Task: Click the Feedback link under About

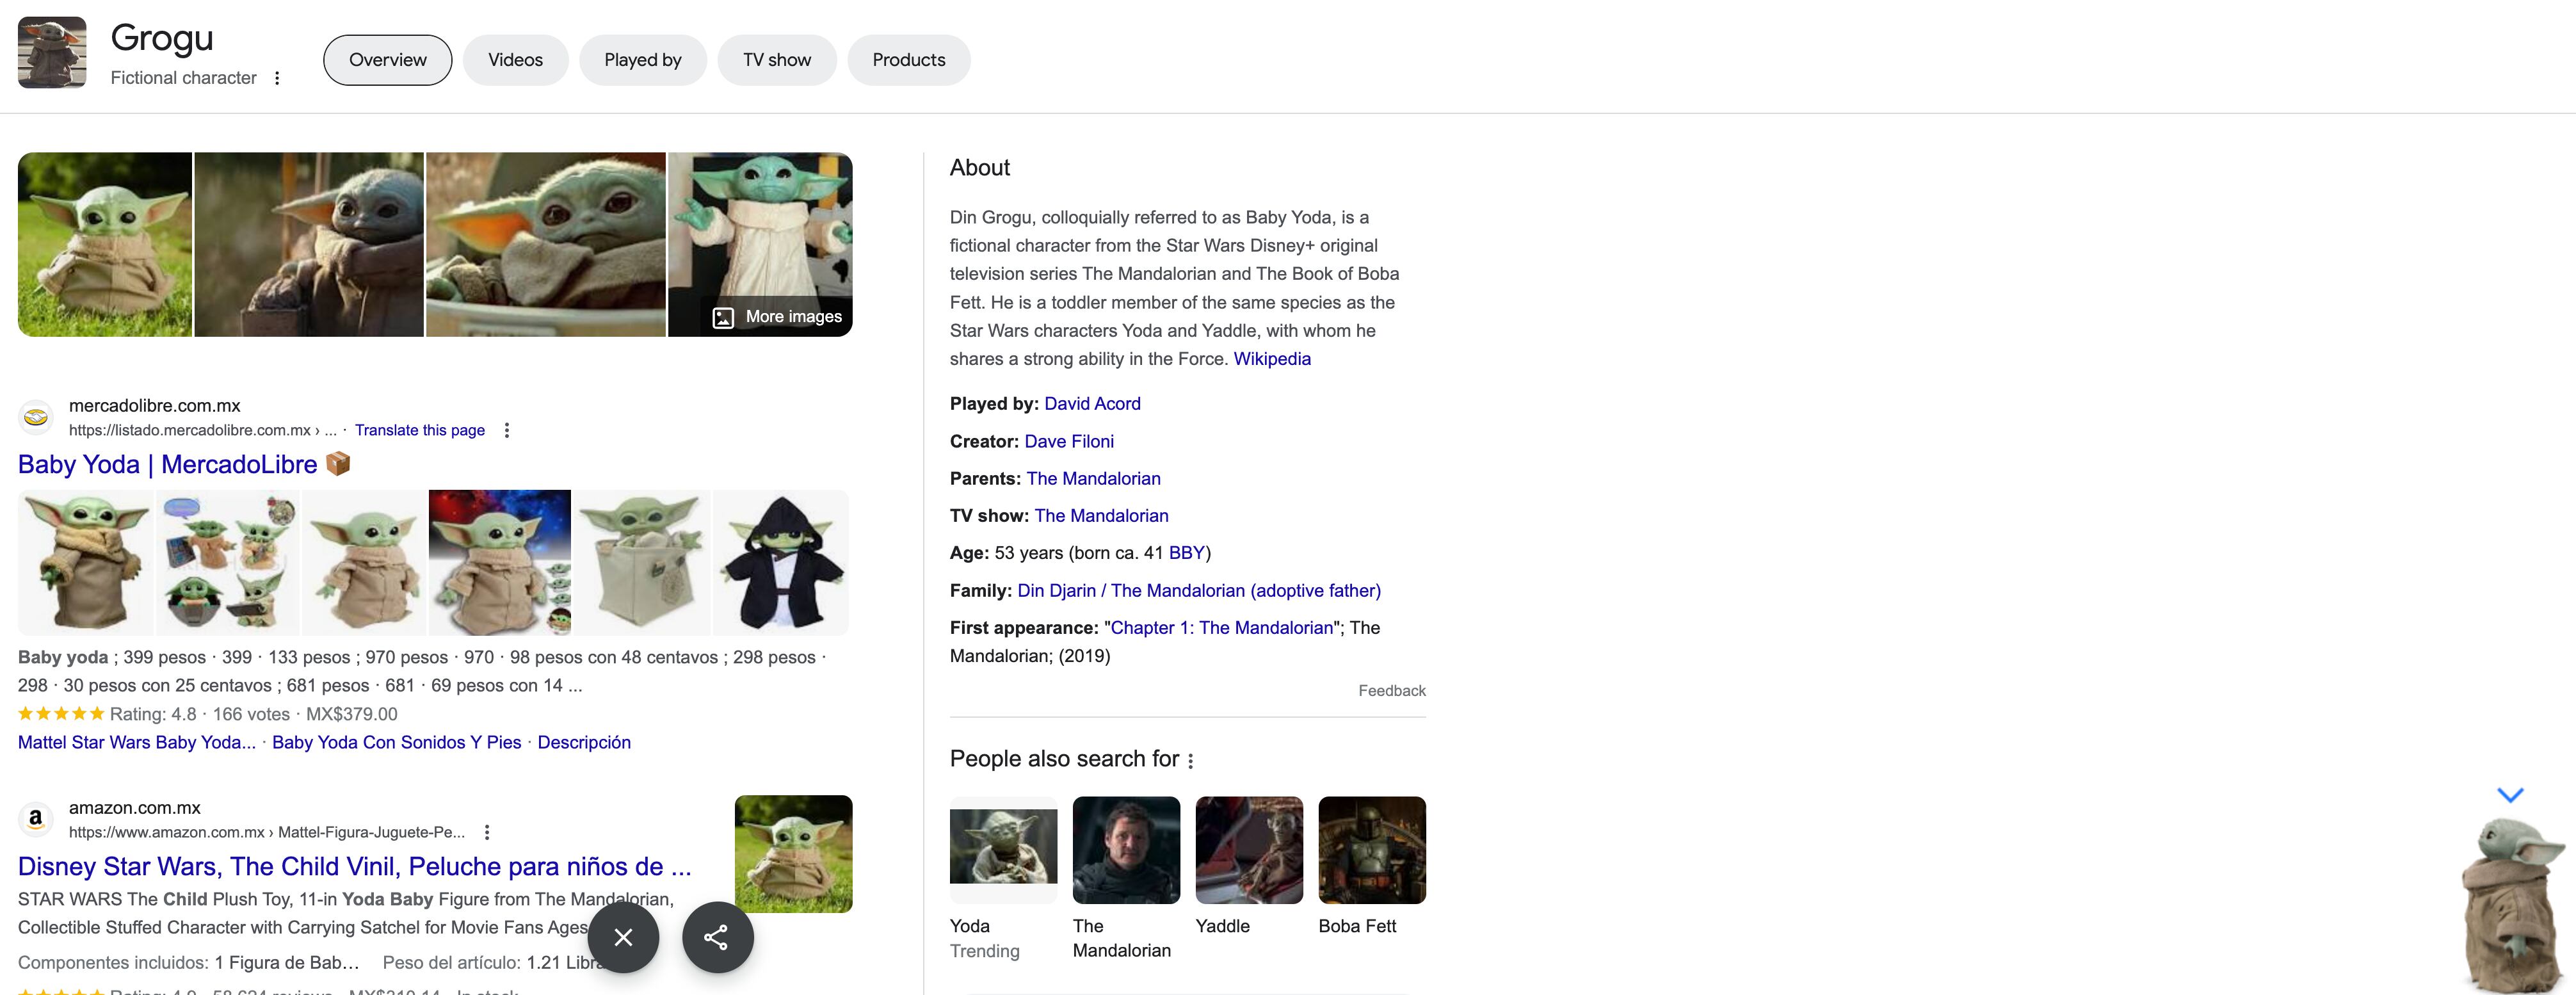Action: (x=1391, y=691)
